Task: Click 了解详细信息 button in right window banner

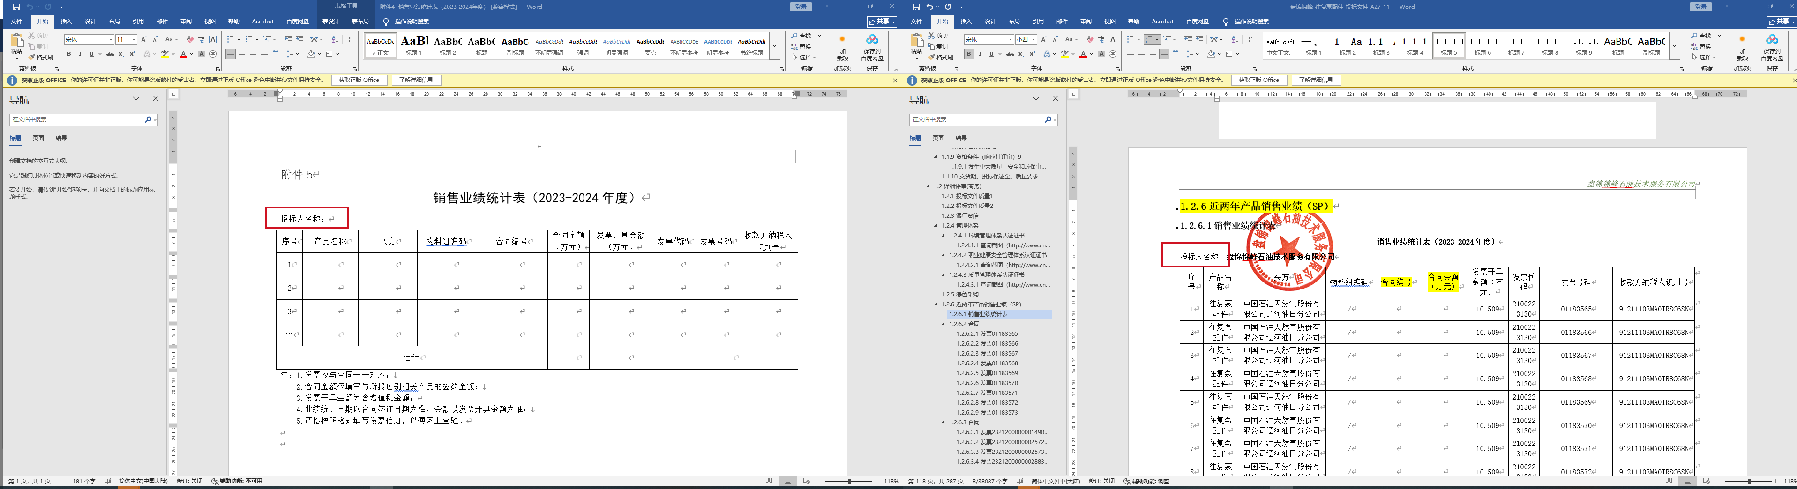Action: click(x=1316, y=80)
